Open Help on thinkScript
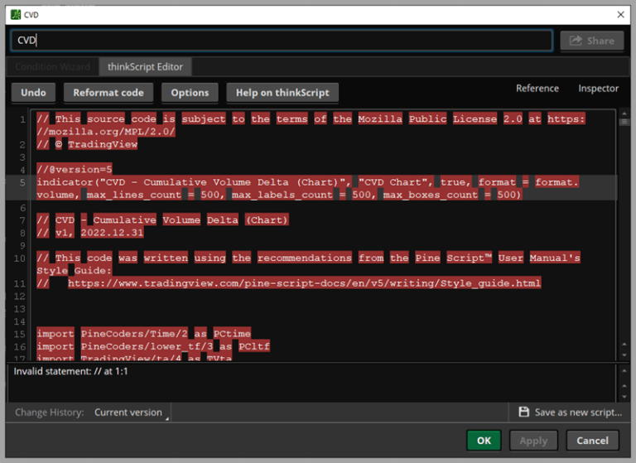Image resolution: width=636 pixels, height=463 pixels. (x=282, y=93)
